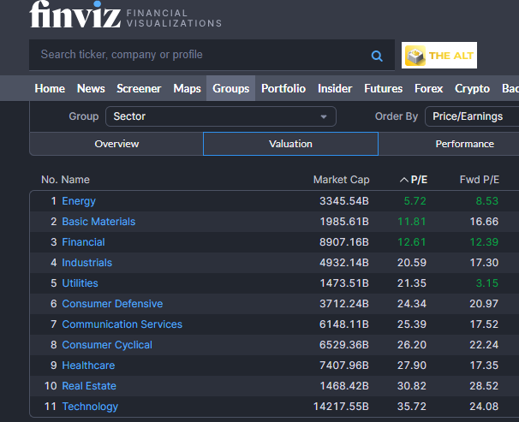Click Utilities market cap 1473.51B
Image resolution: width=519 pixels, height=422 pixels.
click(x=344, y=283)
